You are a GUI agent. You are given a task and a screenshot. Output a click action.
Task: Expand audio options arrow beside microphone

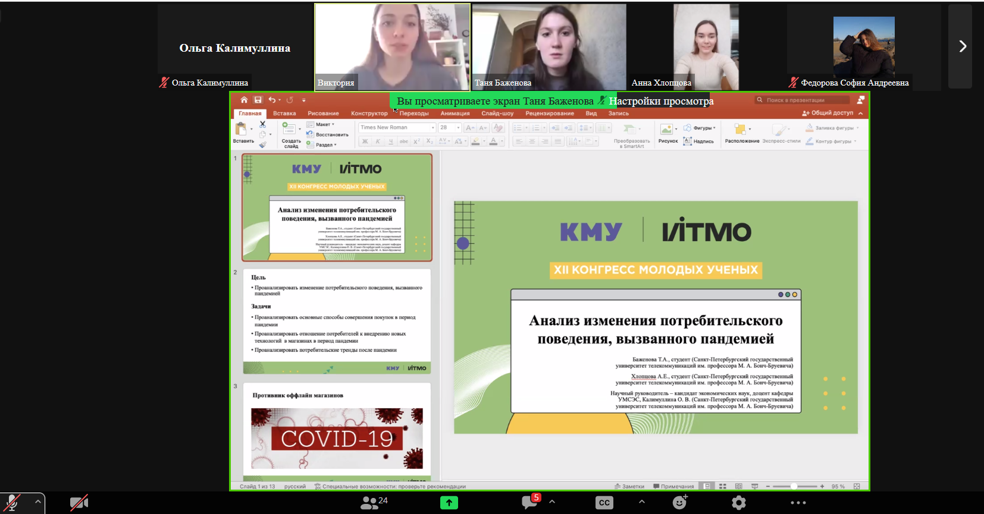(38, 502)
